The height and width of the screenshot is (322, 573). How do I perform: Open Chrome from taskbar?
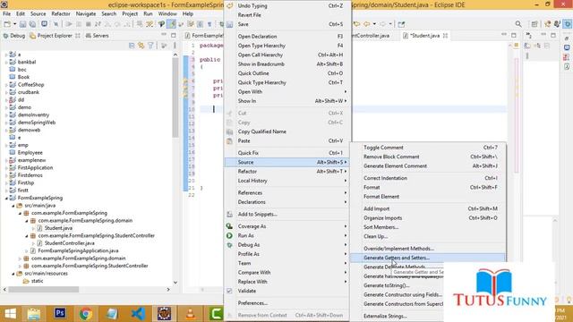86,314
